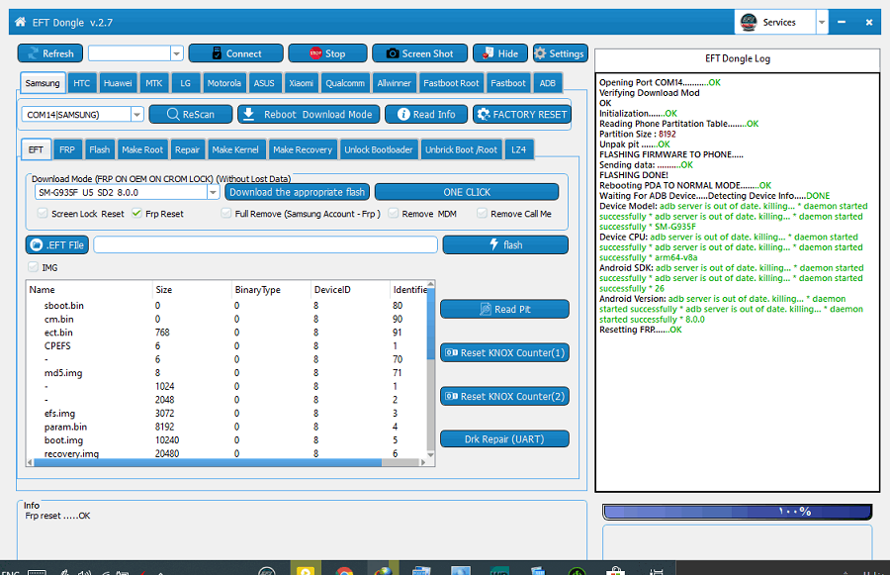Click the scroll down arrow of partition list
The image size is (890, 575).
430,454
